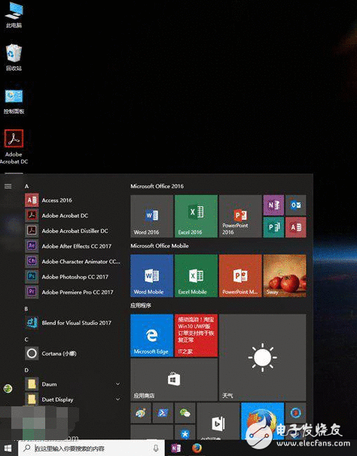
Task: Launch Blend for Visual Studio 2017
Action: click(73, 323)
